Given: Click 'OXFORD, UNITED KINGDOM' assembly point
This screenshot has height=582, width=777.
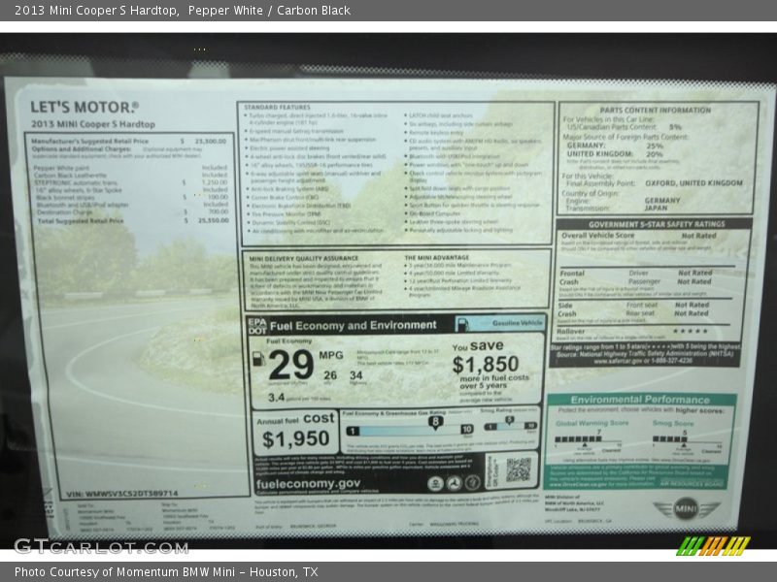Looking at the screenshot, I should point(693,183).
